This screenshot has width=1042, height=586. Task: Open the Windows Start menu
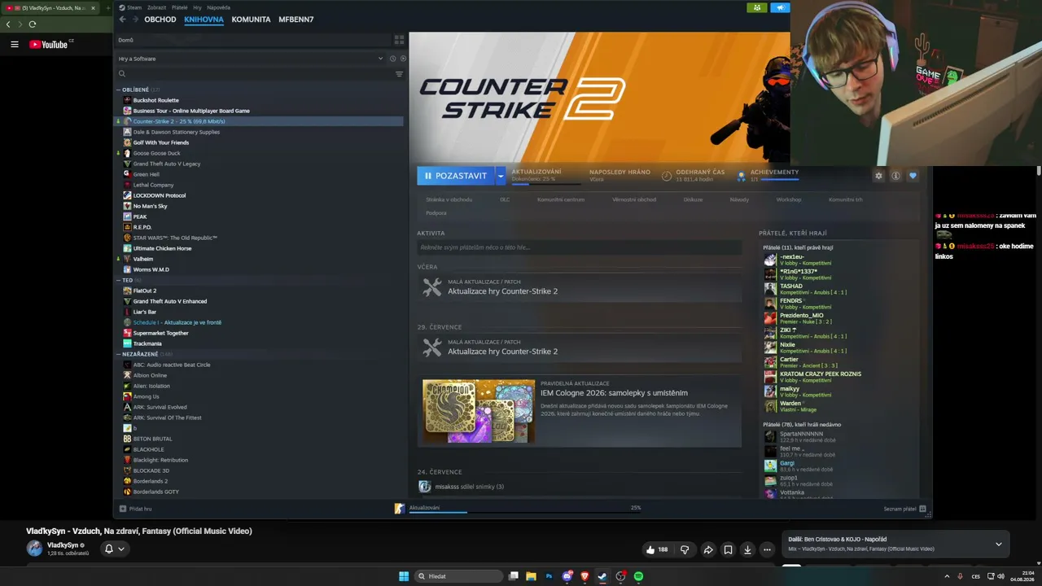[404, 576]
